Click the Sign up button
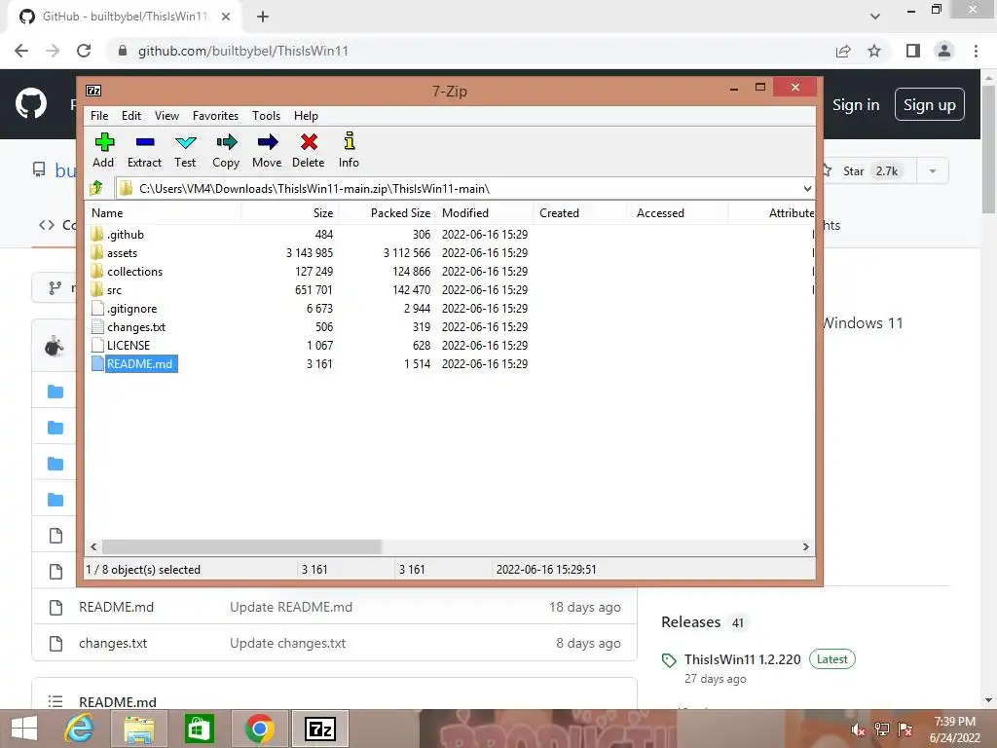The image size is (997, 748). tap(930, 105)
